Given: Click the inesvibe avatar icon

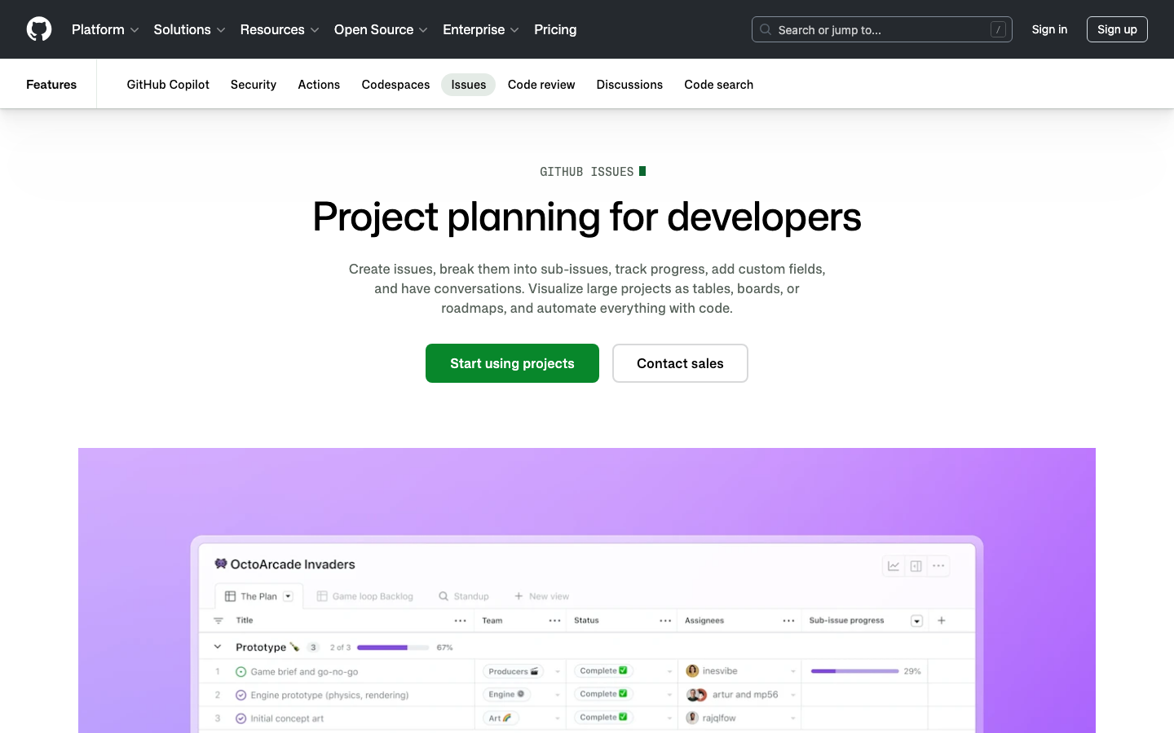Looking at the screenshot, I should click(x=692, y=670).
